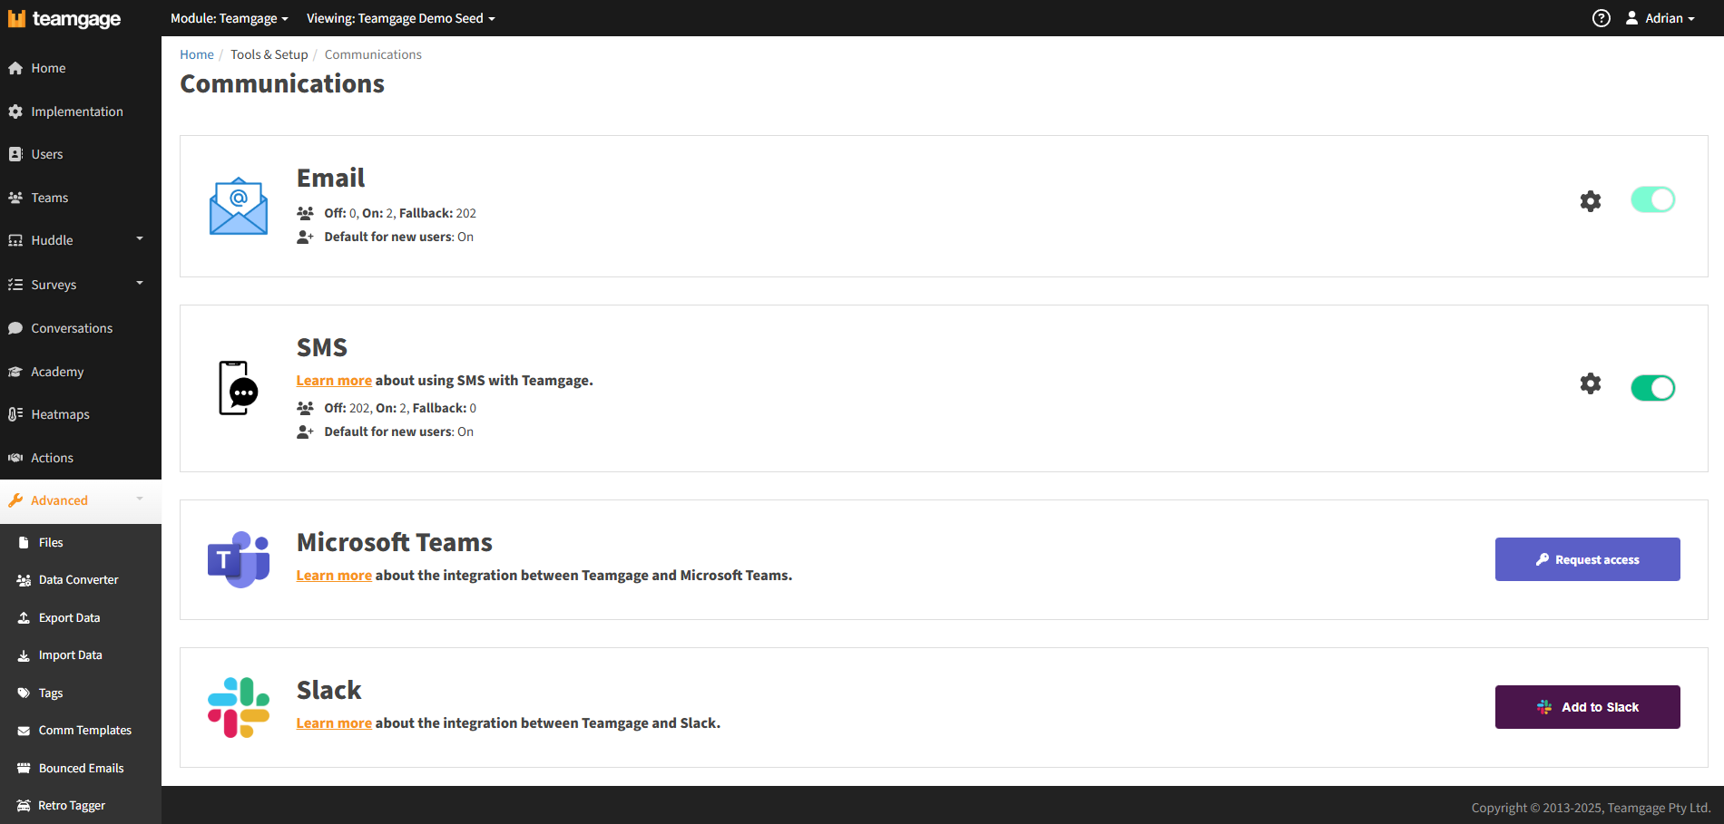Click the Email envelope icon
The height and width of the screenshot is (824, 1724).
(239, 207)
